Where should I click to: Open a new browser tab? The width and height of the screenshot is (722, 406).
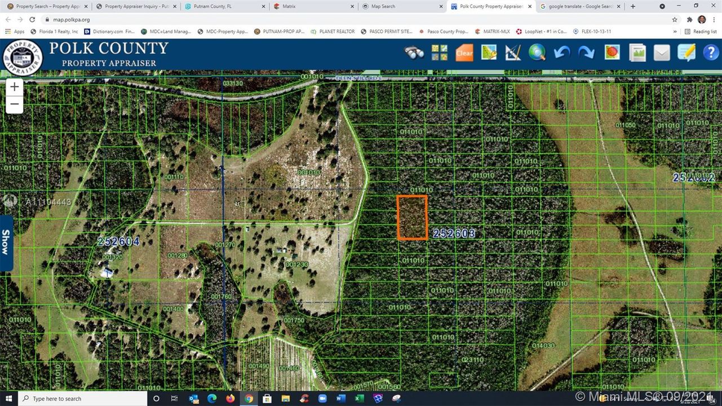633,6
